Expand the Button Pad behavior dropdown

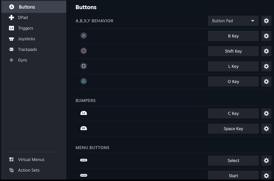coord(233,21)
